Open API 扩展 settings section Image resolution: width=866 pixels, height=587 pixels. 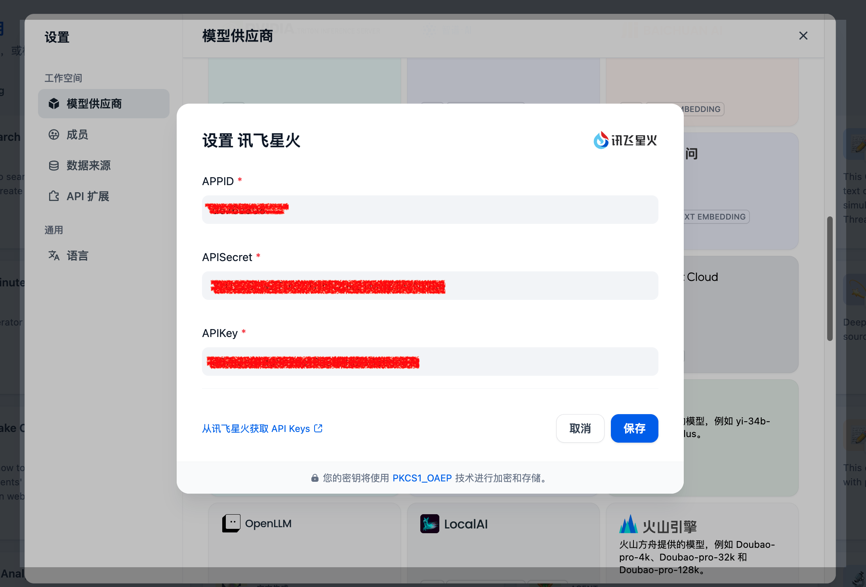click(104, 196)
